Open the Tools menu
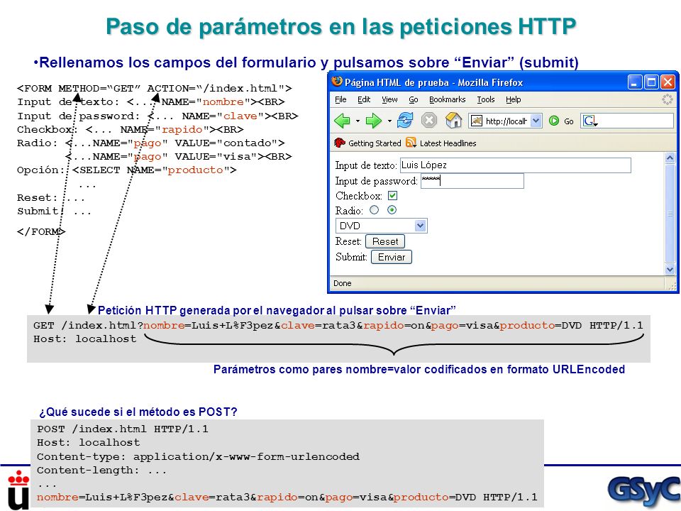 point(486,99)
